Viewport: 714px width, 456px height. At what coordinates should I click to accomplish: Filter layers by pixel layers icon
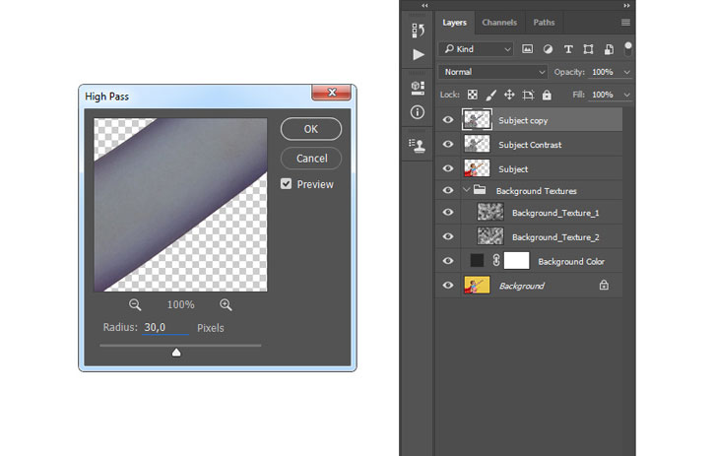click(527, 49)
